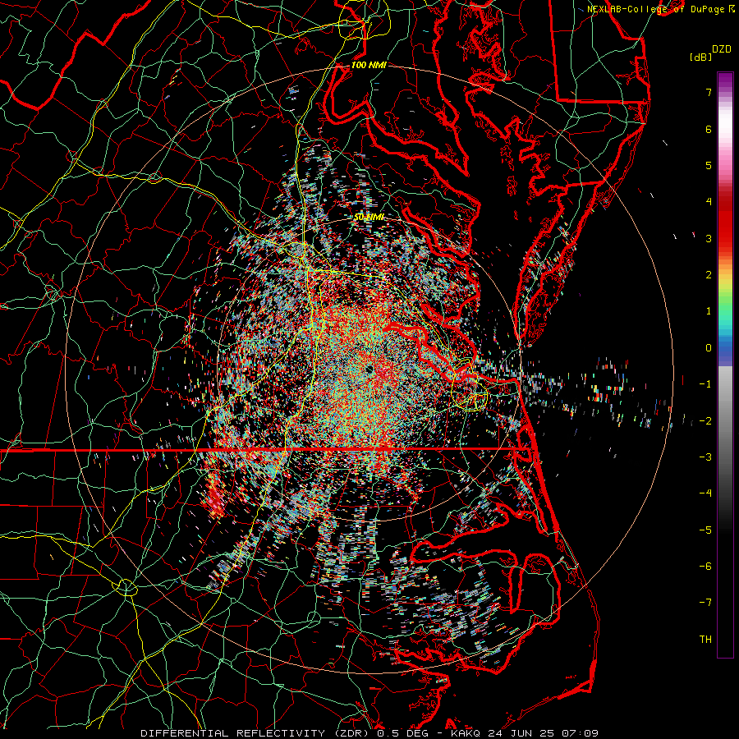This screenshot has height=739, width=739.
Task: Select the 7 tick label on color scale
Action: click(709, 92)
